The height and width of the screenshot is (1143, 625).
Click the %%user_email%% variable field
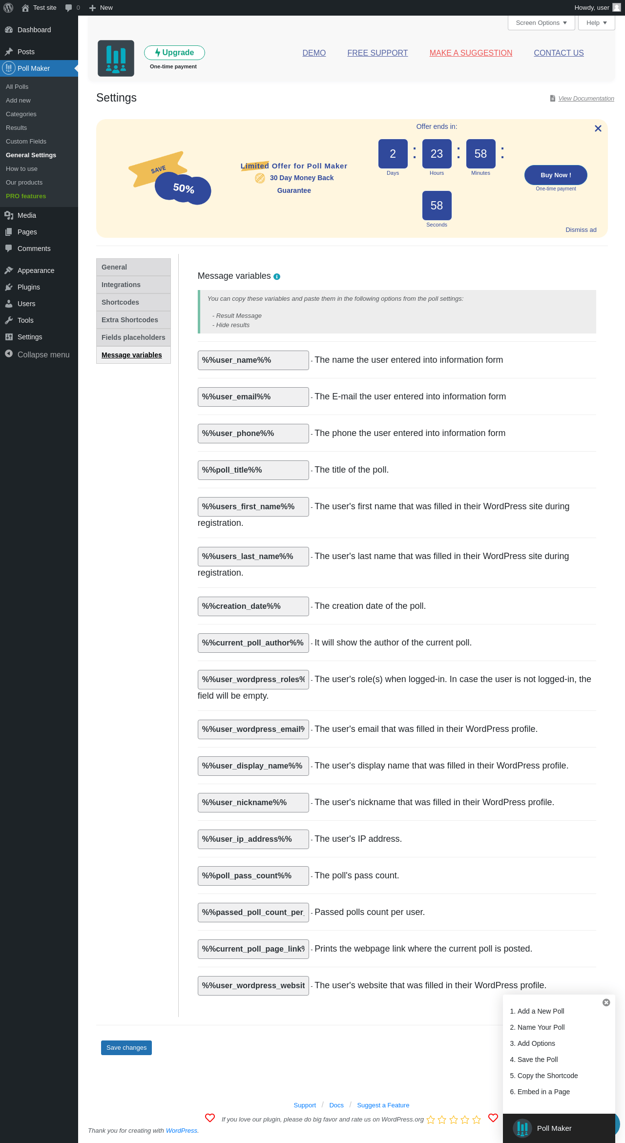253,397
